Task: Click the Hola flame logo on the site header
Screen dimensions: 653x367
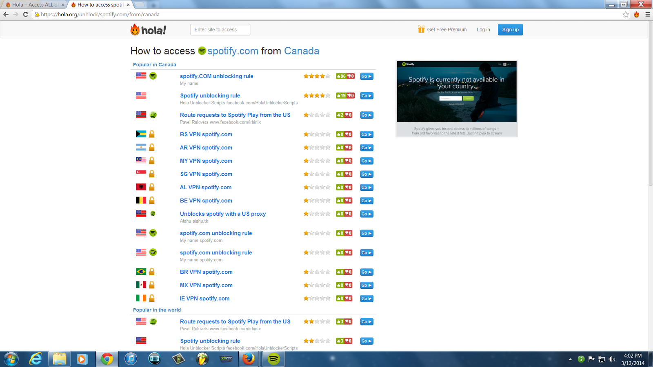Action: pos(148,30)
